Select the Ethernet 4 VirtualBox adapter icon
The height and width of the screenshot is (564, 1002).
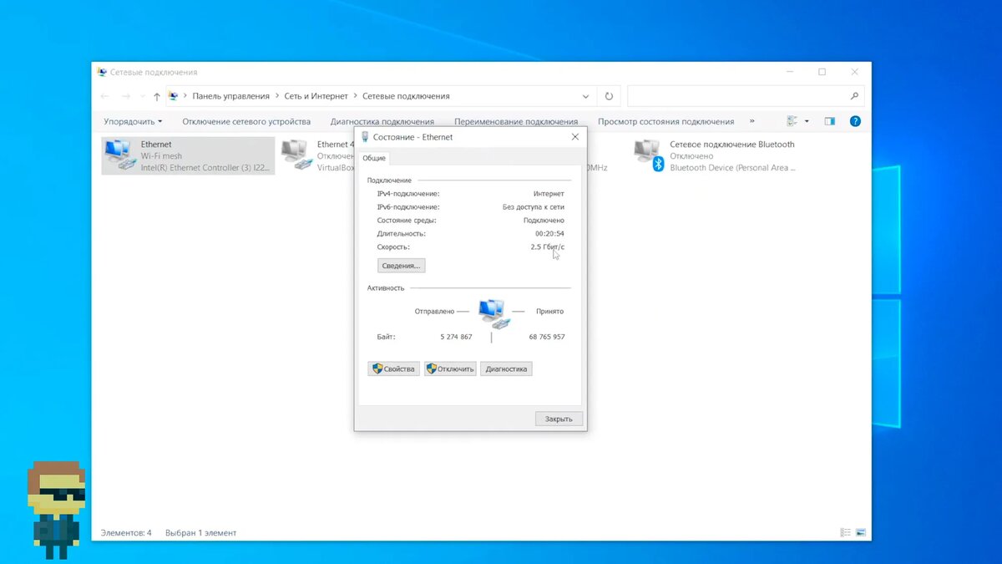click(295, 155)
